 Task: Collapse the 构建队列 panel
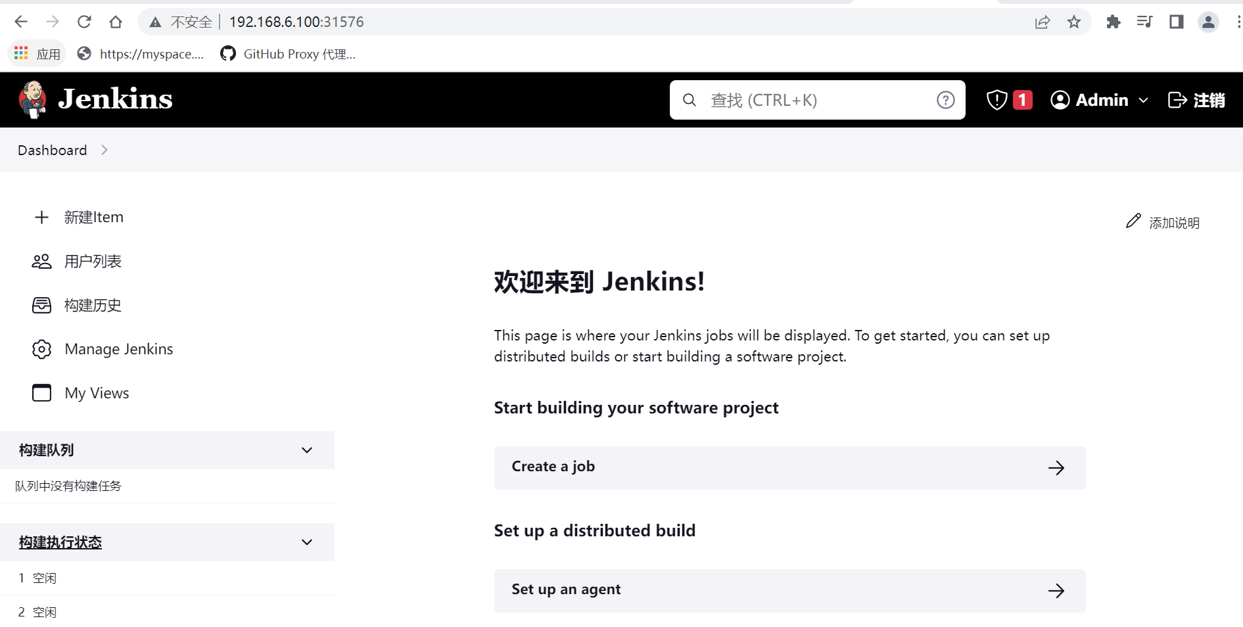click(x=307, y=450)
